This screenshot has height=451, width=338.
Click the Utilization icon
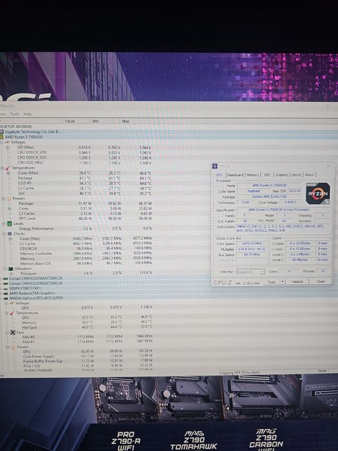tap(11, 269)
